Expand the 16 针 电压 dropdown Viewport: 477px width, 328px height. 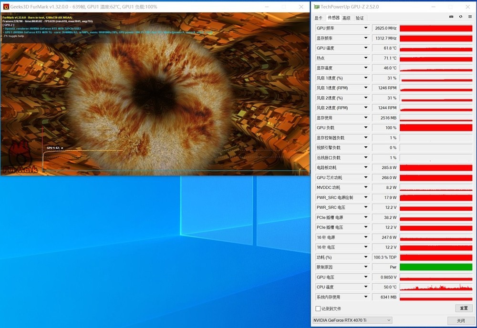coord(366,247)
